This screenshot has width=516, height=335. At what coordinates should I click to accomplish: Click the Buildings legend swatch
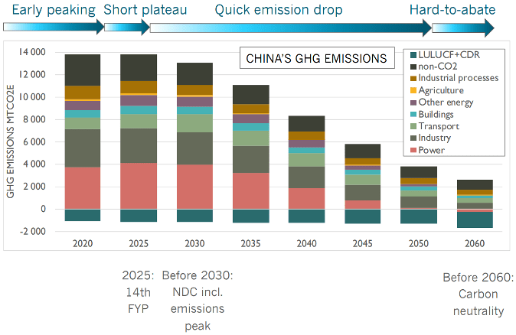414,114
